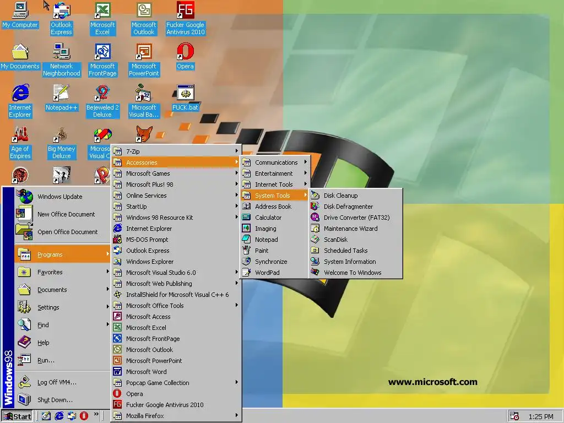Click New Office Document
The image size is (564, 423).
click(62, 214)
